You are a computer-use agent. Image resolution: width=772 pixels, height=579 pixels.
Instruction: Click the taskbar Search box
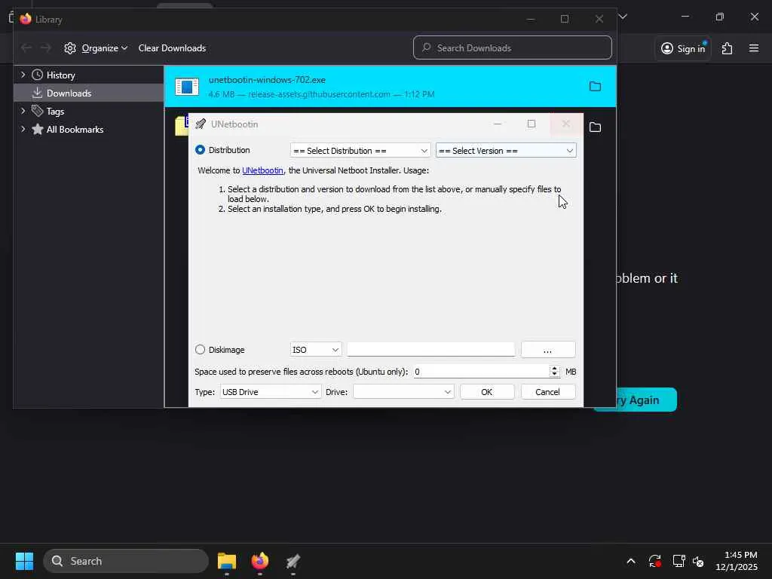tap(126, 561)
